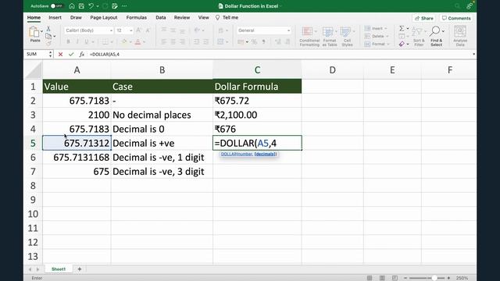Open the font size 12 dropdown
Screen dimensions: 500x281
click(x=130, y=30)
